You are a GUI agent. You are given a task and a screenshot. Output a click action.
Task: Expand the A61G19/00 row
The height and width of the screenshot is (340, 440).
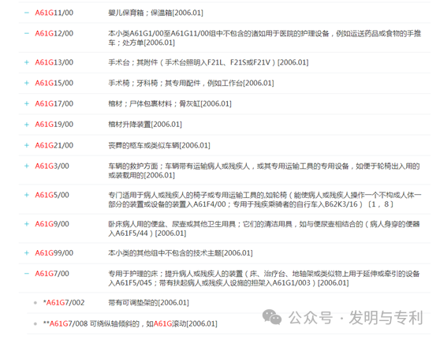tap(27, 125)
